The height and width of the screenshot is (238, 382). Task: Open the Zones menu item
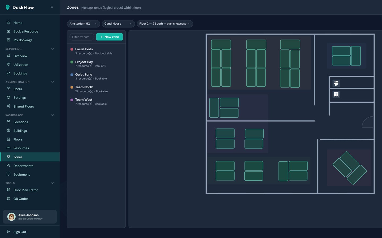click(30, 157)
